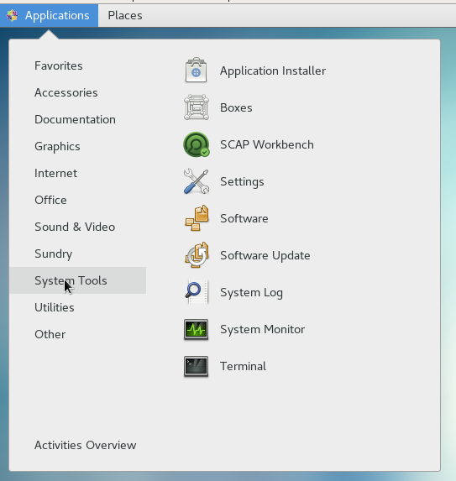Select the Internet category

pyautogui.click(x=55, y=173)
